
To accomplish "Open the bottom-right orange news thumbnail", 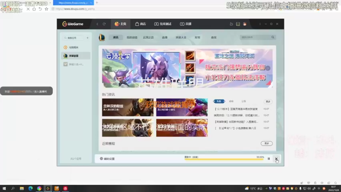I will (x=182, y=128).
